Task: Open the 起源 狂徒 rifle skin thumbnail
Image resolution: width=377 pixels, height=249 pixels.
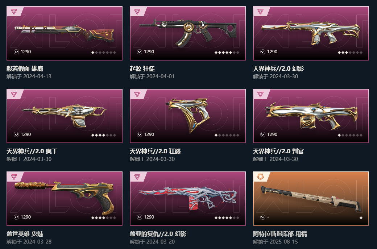Action: coord(188,33)
